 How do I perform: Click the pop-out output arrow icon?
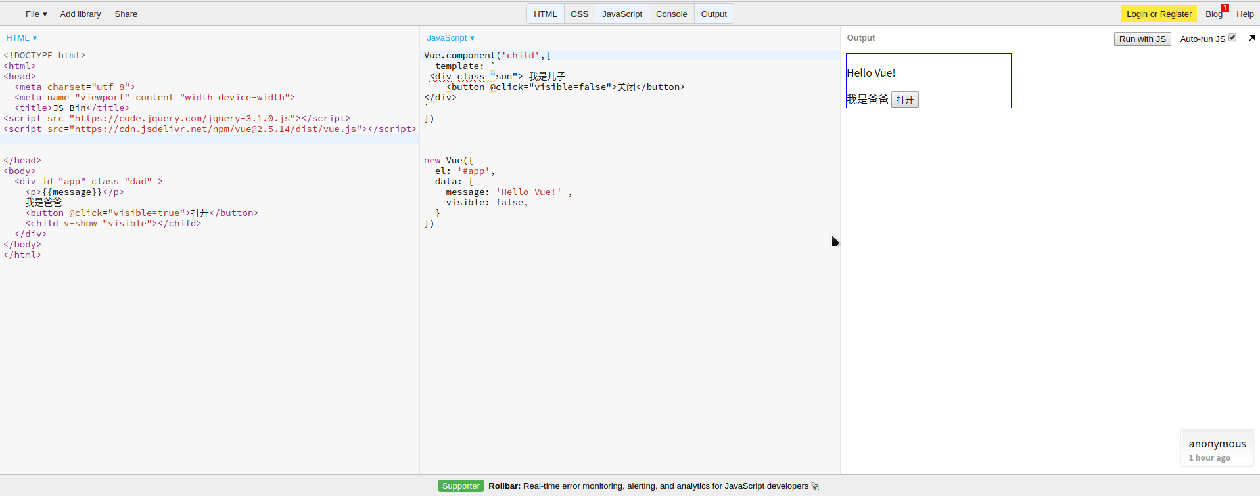pyautogui.click(x=1251, y=39)
